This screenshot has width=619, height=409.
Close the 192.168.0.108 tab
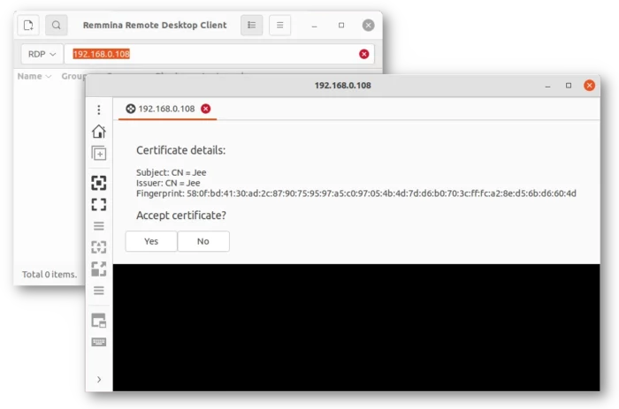click(206, 109)
